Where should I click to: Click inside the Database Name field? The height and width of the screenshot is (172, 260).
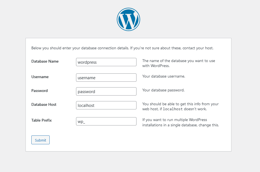coord(106,62)
